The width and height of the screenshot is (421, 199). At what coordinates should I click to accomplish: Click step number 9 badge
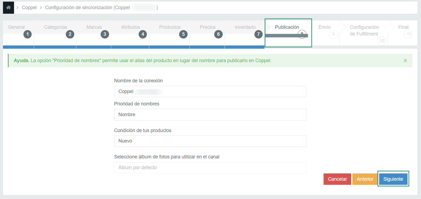point(333,34)
